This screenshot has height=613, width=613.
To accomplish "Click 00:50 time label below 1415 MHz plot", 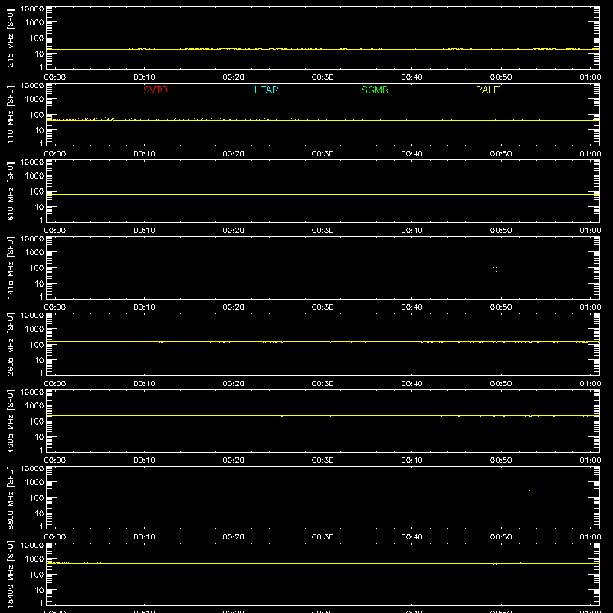I will click(x=501, y=307).
